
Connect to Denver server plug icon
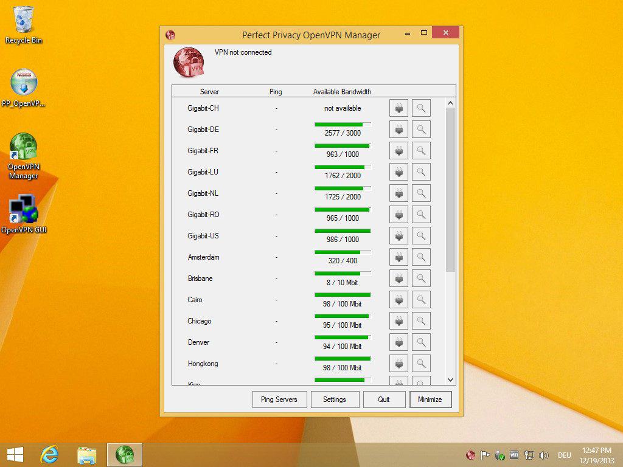tap(399, 342)
